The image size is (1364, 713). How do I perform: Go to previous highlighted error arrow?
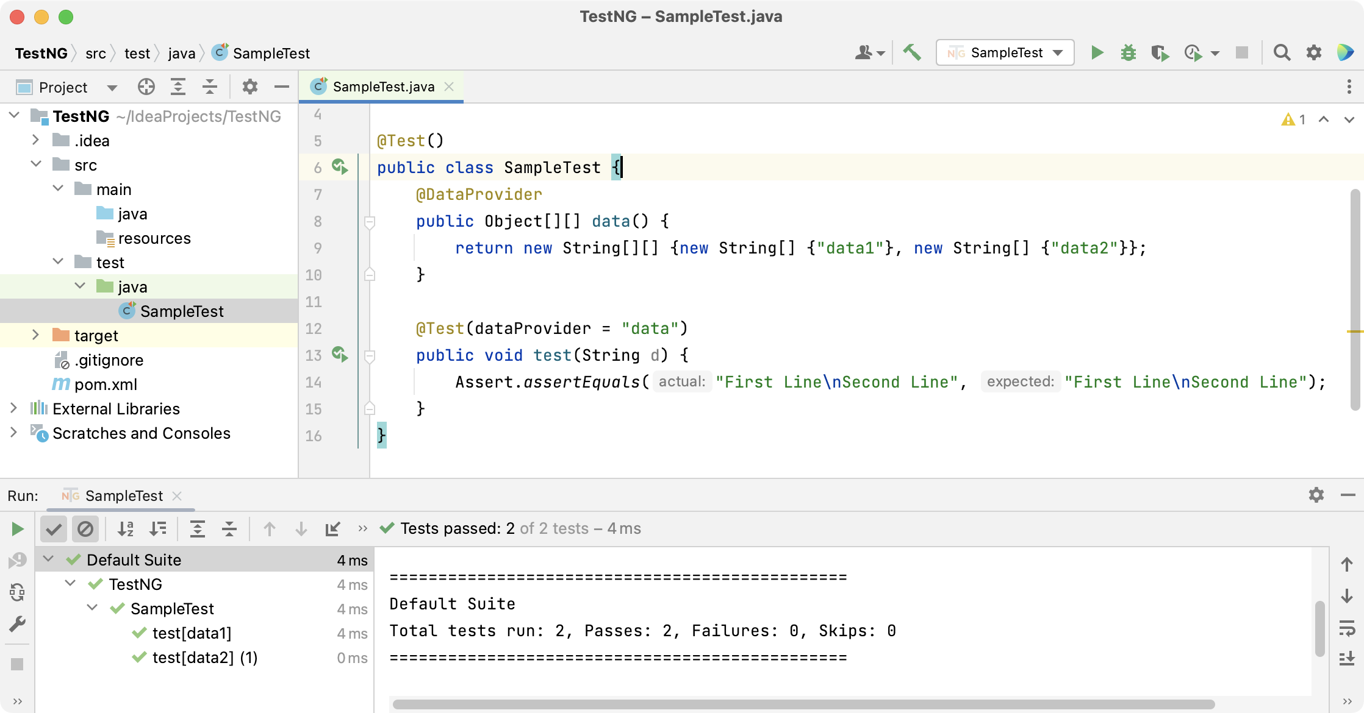click(1323, 119)
